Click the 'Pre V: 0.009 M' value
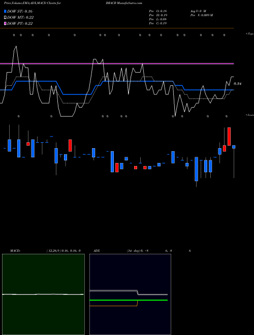Viewport: 254px width, 335px height. tap(201, 15)
